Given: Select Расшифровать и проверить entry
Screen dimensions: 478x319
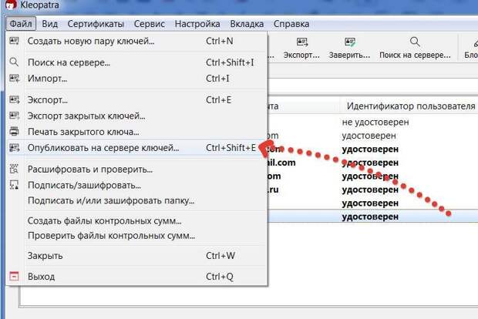Looking at the screenshot, I should [136, 169].
